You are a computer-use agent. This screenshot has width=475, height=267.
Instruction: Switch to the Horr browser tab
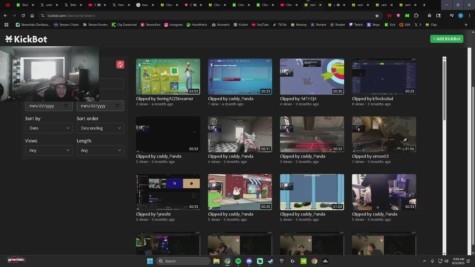pos(121,5)
